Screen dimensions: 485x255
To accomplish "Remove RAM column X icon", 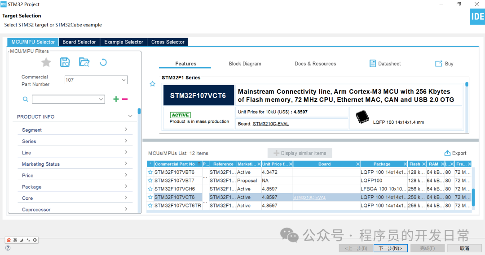I will 442,164.
